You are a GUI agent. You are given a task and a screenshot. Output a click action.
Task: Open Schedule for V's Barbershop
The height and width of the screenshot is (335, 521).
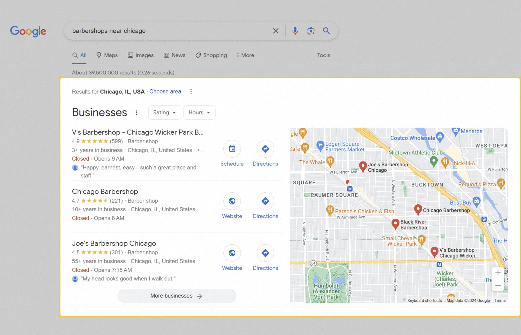tap(232, 149)
